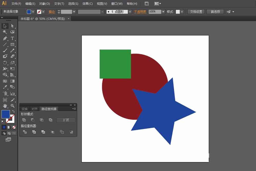Select the Slice tool

(12, 100)
